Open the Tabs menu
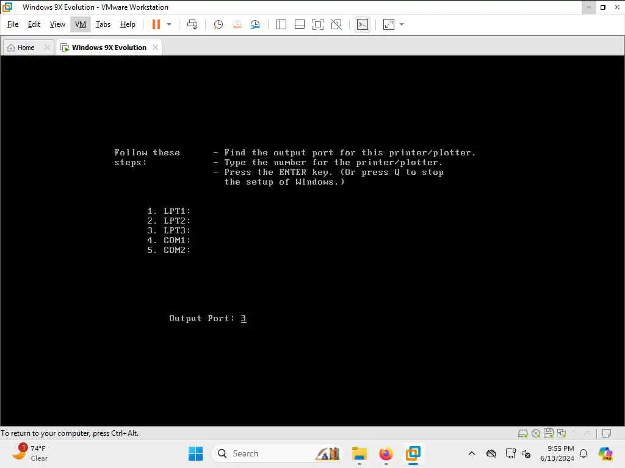Screen dimensions: 625x468 [103, 24]
